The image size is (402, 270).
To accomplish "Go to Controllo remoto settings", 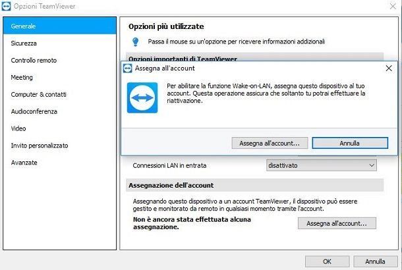I will click(x=59, y=60).
